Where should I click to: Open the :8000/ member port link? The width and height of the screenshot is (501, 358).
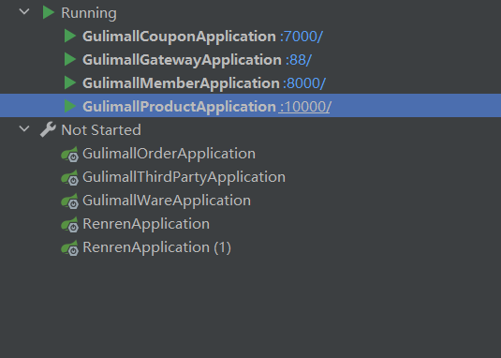(x=304, y=83)
